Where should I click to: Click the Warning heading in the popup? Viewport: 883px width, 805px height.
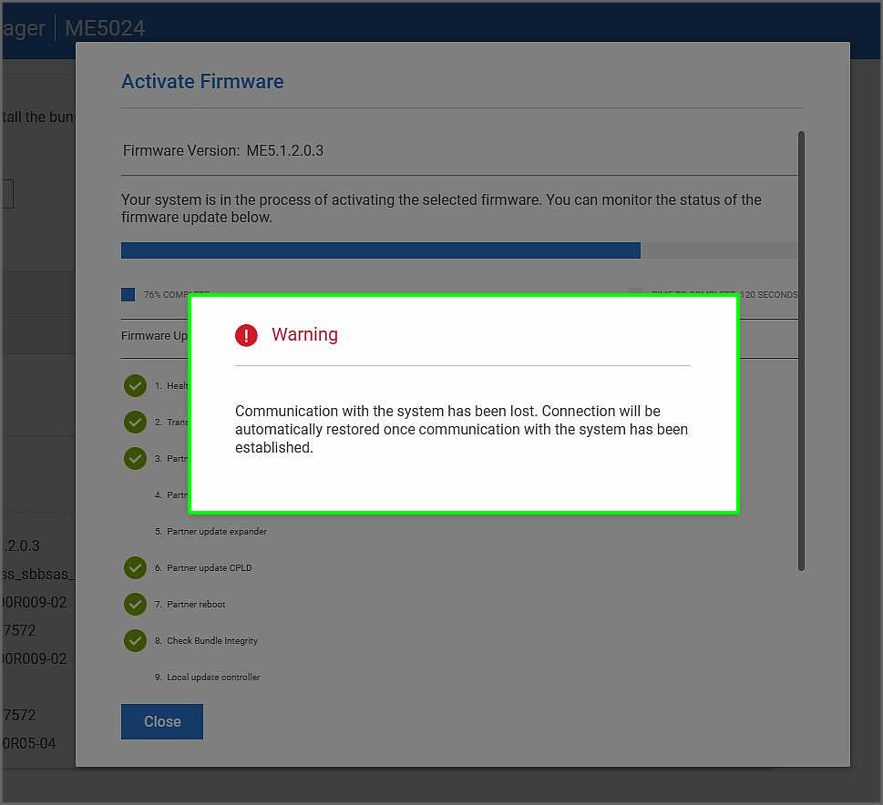coord(304,335)
